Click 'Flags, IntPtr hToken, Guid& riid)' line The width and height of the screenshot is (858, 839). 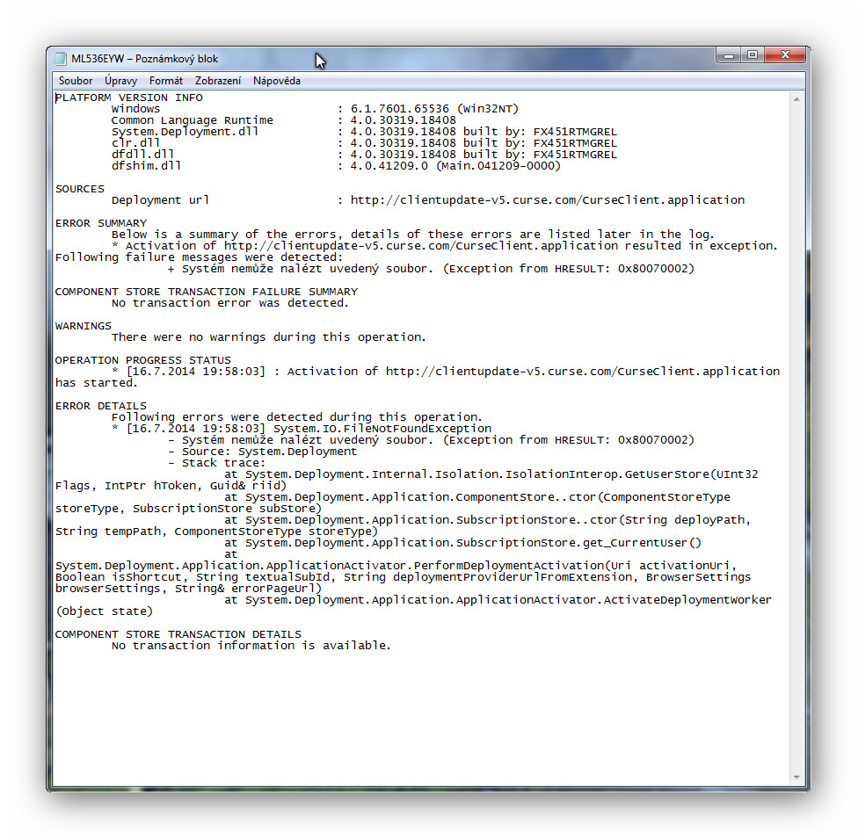(x=171, y=486)
